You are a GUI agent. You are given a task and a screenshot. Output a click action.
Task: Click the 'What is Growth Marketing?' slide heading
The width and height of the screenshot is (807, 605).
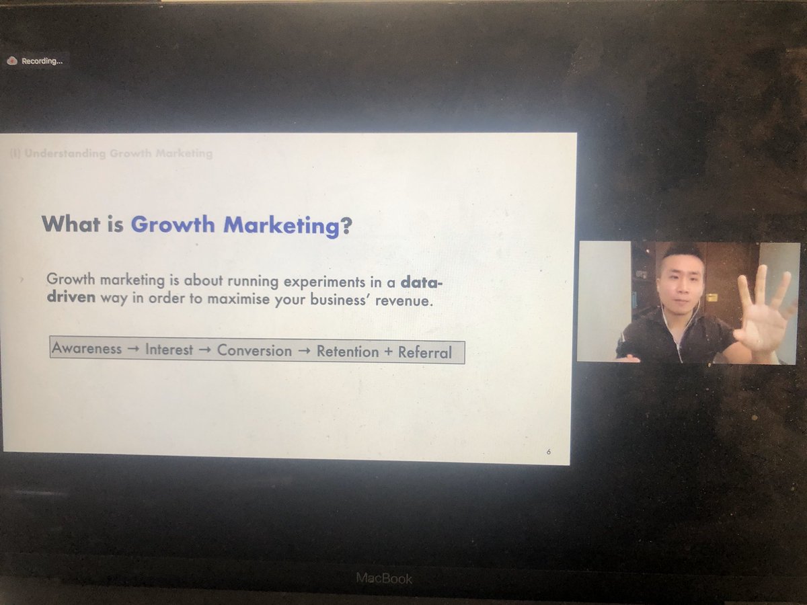(x=197, y=224)
